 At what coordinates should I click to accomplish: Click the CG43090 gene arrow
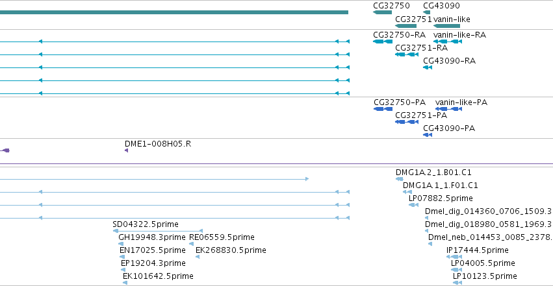point(426,12)
